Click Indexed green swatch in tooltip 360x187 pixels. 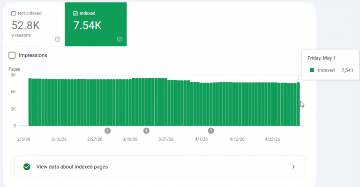(312, 70)
